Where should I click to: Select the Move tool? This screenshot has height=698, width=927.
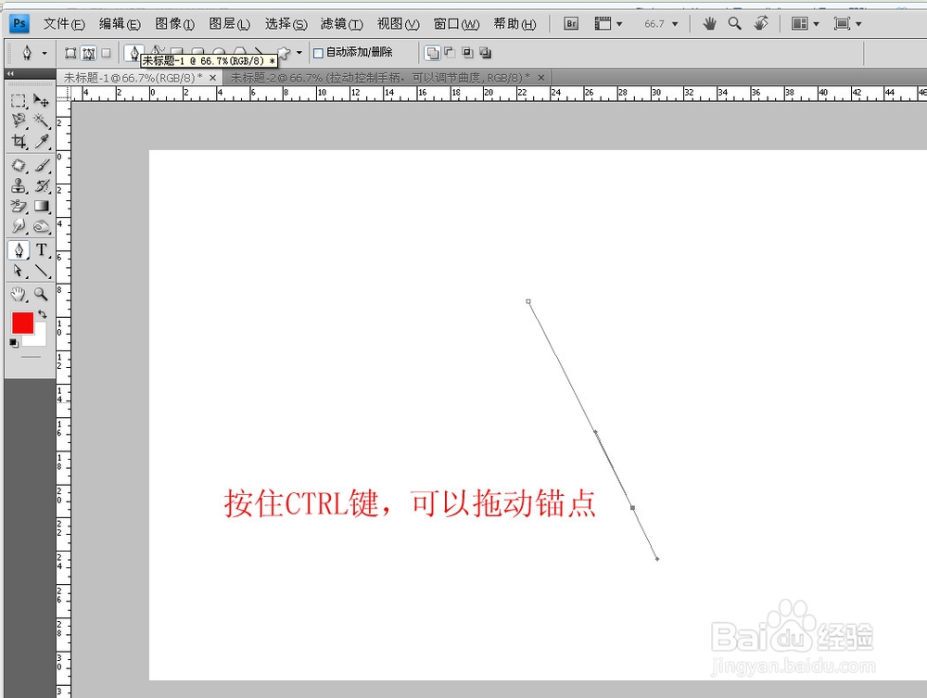[41, 101]
